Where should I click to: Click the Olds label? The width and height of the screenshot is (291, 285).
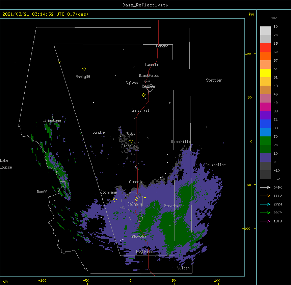click(x=131, y=133)
